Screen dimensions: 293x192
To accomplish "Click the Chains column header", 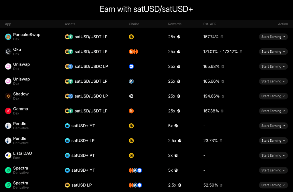I will point(134,24).
